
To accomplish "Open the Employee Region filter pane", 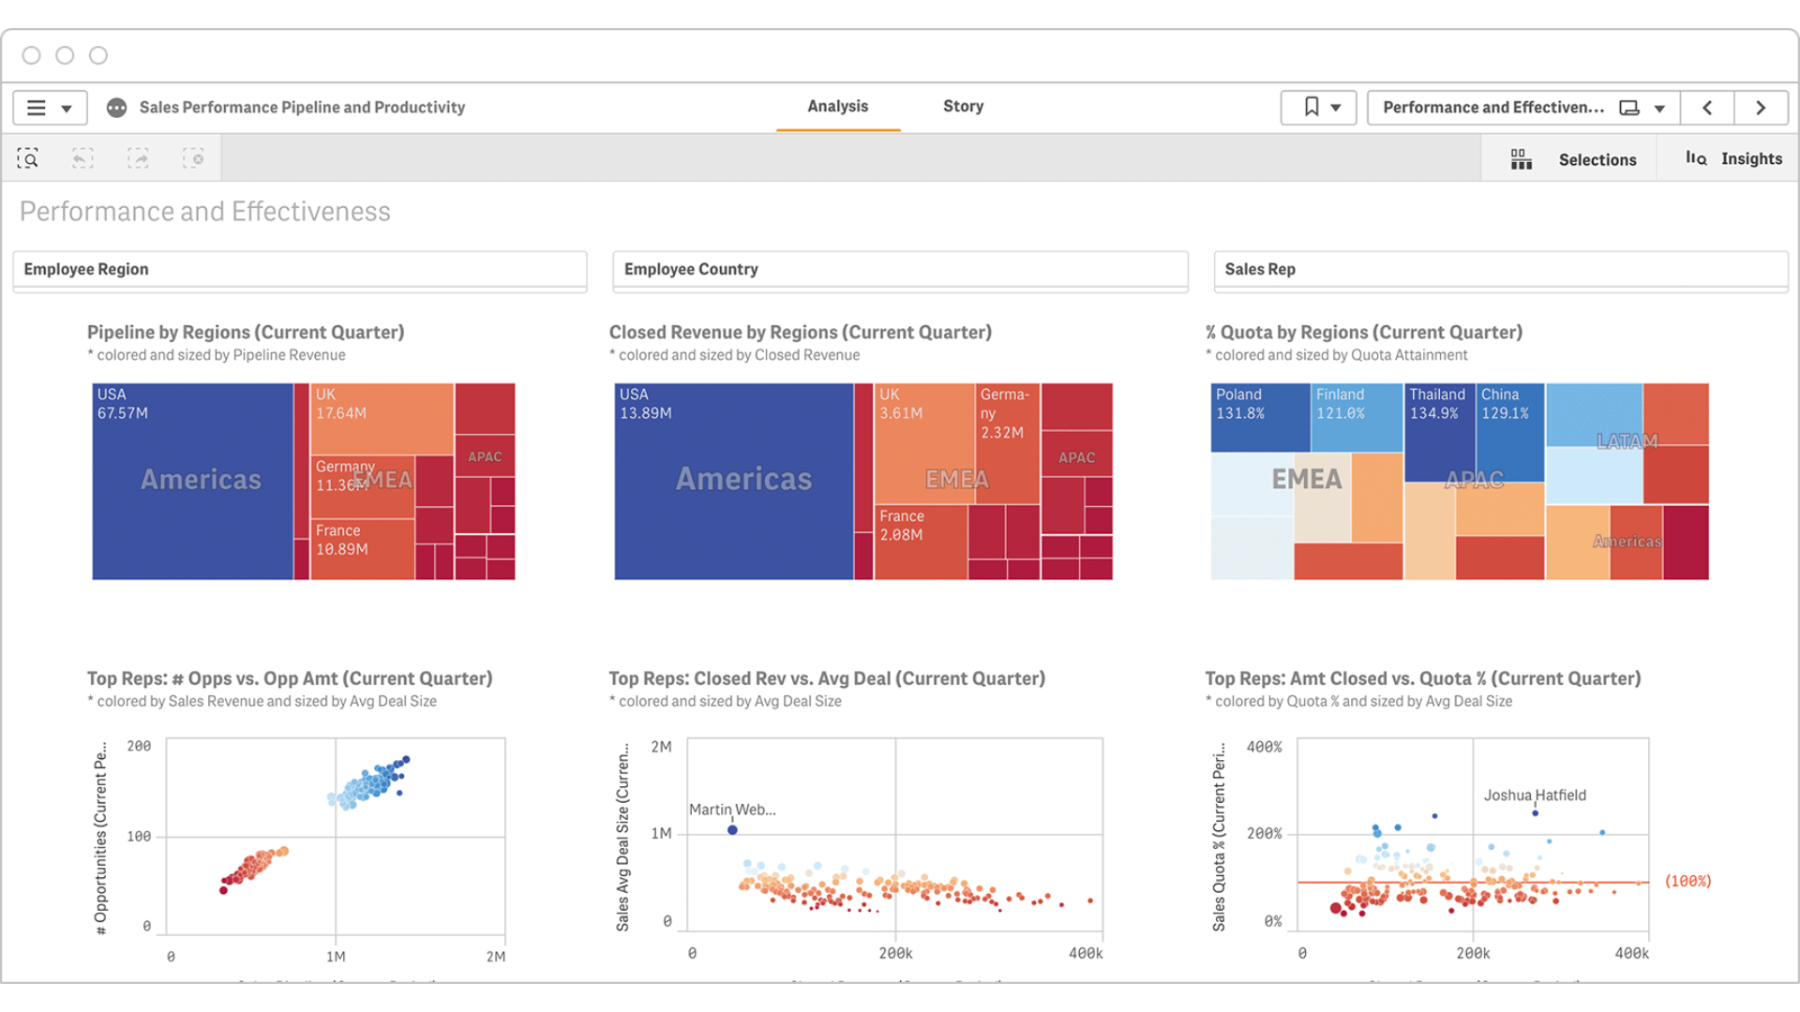I will (299, 270).
